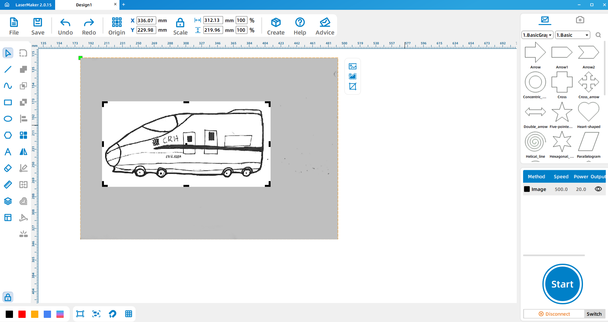Insert the Heart-shaped graphic
Image resolution: width=608 pixels, height=322 pixels.
coord(588,115)
